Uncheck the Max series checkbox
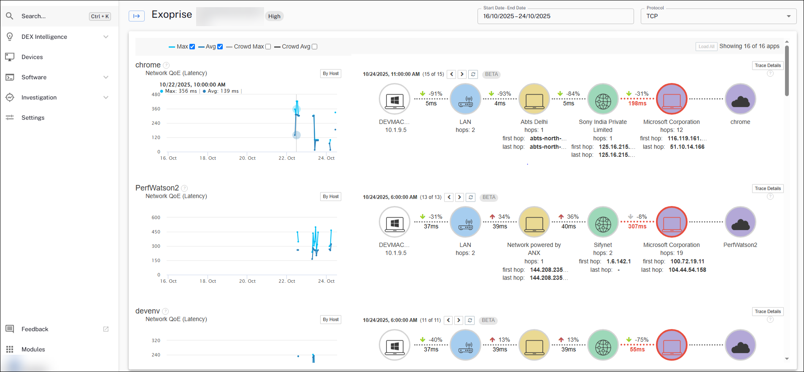The width and height of the screenshot is (804, 372). point(192,47)
